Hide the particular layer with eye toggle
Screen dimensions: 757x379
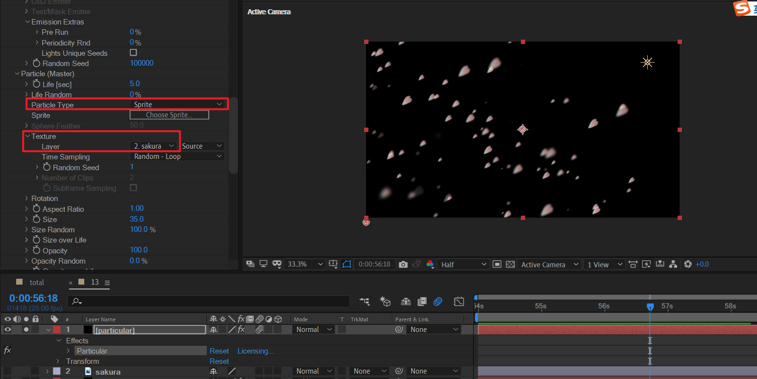[x=7, y=330]
